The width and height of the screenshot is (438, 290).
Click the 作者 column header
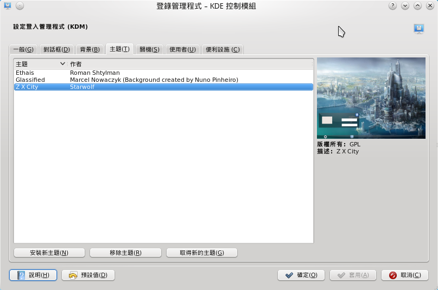[x=190, y=64]
